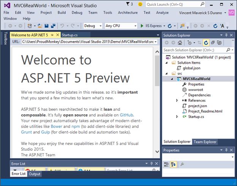Click the Find in Files toolbar icon
The image size is (237, 186).
click(x=182, y=26)
